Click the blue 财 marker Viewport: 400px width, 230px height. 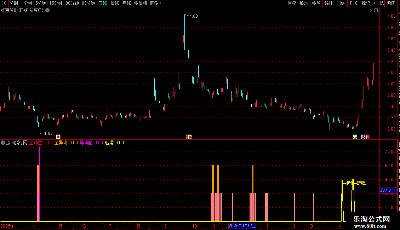[363, 137]
